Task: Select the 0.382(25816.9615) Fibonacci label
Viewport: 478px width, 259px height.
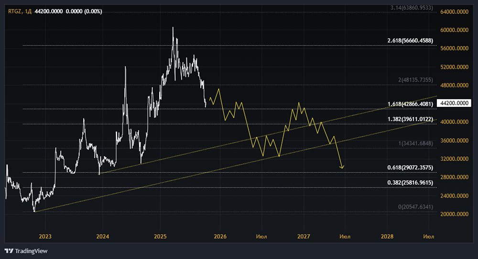Action: coord(410,183)
